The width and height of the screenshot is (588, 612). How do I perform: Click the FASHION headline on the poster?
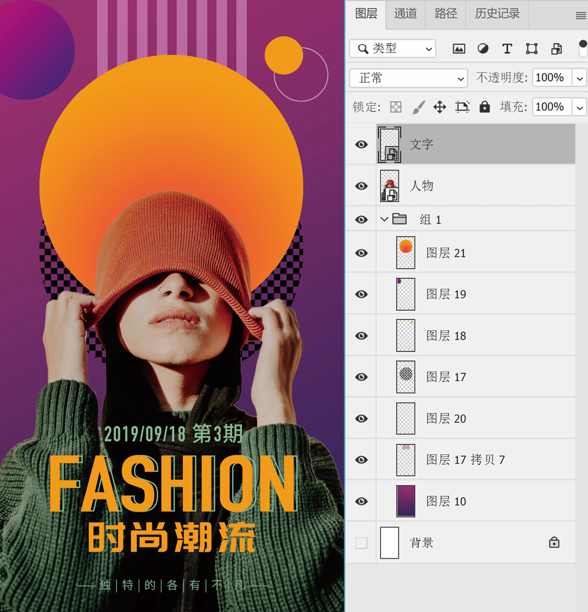pyautogui.click(x=173, y=483)
